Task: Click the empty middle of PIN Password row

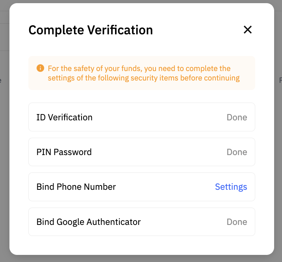Action: click(158, 152)
